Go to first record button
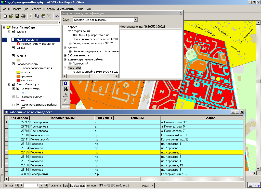Image resolution: width=261 pixels, height=189 pixels. tap(17, 185)
